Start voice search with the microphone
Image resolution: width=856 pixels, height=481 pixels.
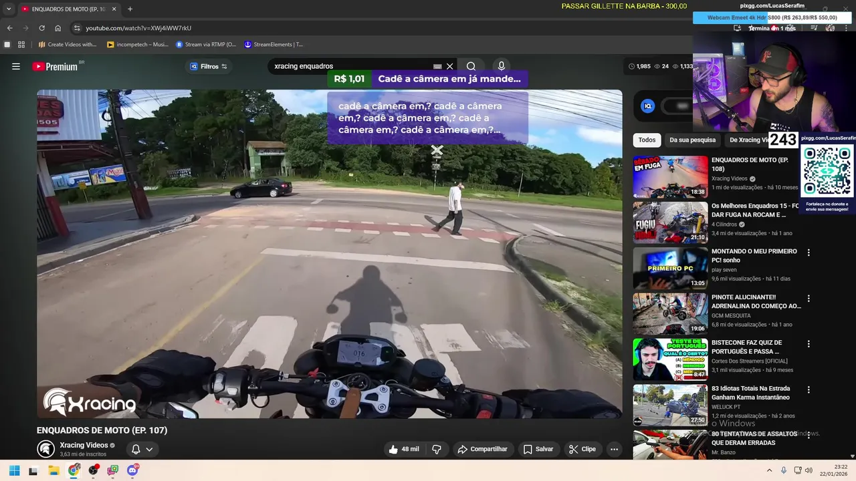(x=502, y=66)
